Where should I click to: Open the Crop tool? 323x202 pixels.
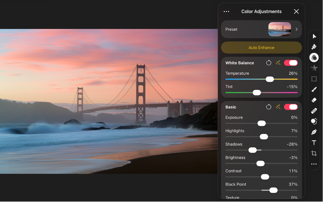[x=314, y=153]
